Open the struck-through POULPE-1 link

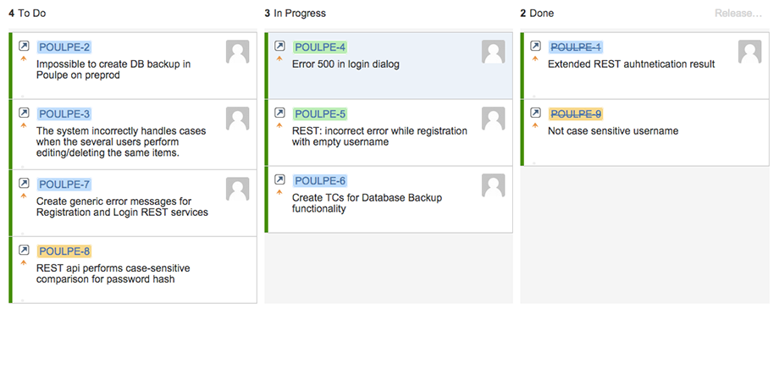point(576,47)
